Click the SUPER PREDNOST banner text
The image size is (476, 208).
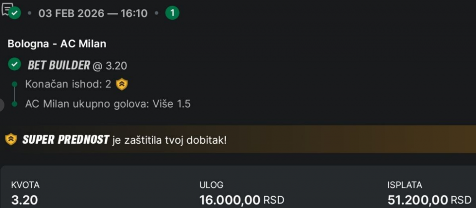pos(65,139)
